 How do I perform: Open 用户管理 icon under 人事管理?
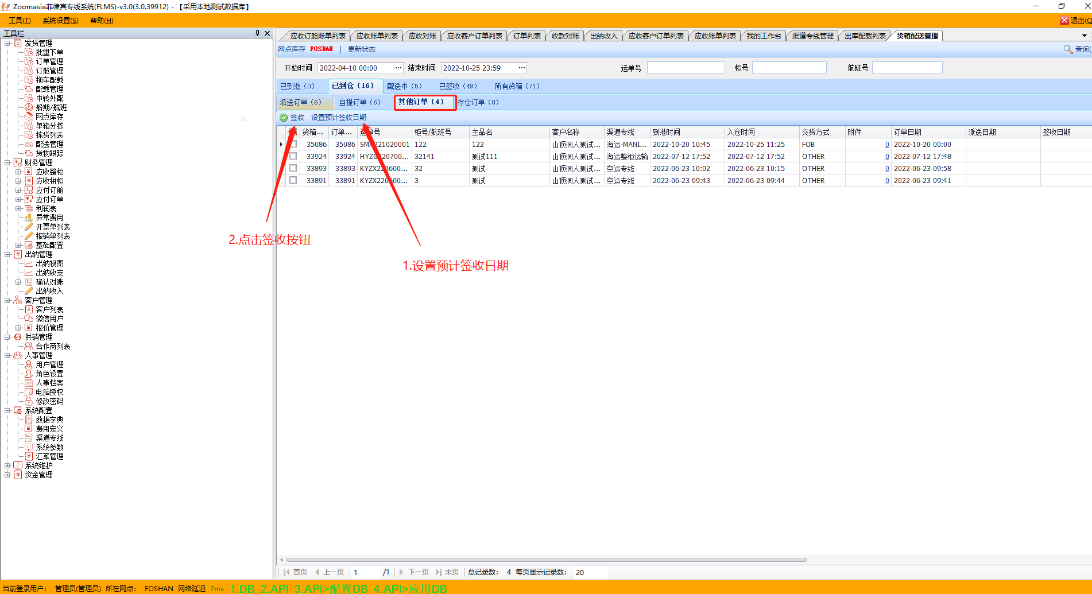pos(29,364)
